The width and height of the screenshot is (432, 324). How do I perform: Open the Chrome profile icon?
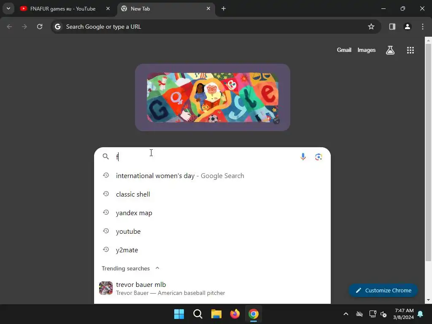(407, 27)
